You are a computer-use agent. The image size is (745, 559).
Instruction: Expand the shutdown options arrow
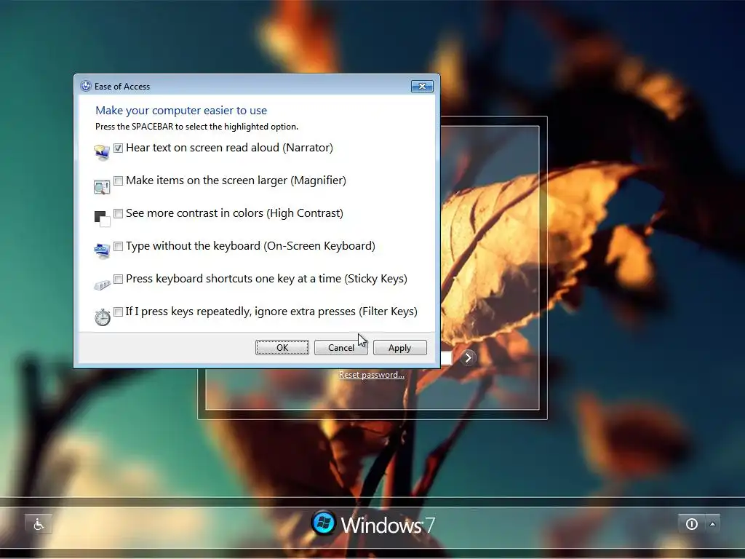coord(712,524)
